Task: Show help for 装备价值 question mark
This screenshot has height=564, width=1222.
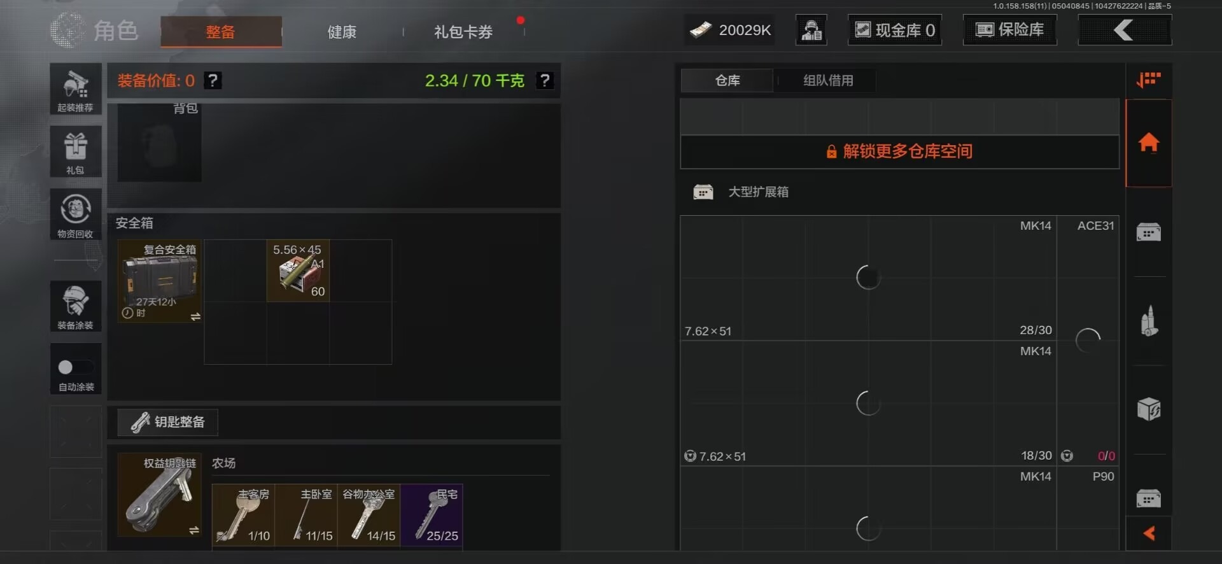Action: (x=213, y=80)
